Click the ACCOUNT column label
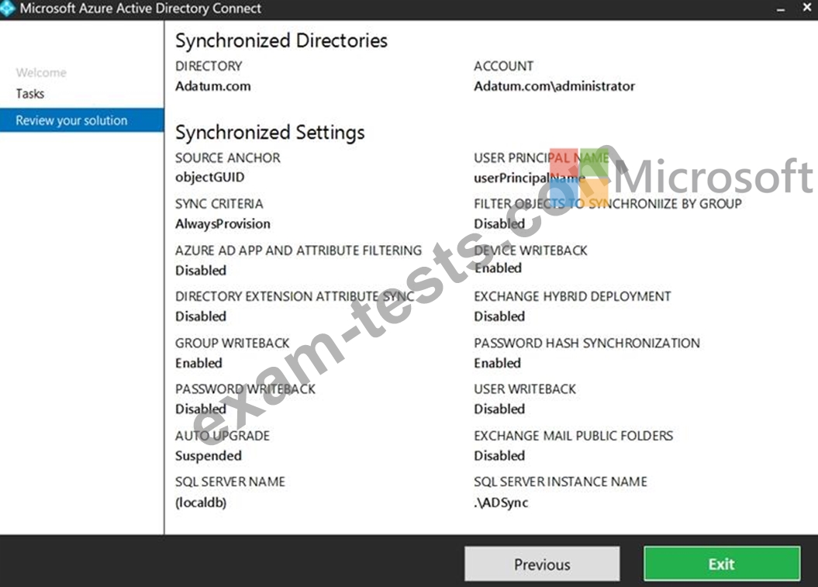 point(503,66)
